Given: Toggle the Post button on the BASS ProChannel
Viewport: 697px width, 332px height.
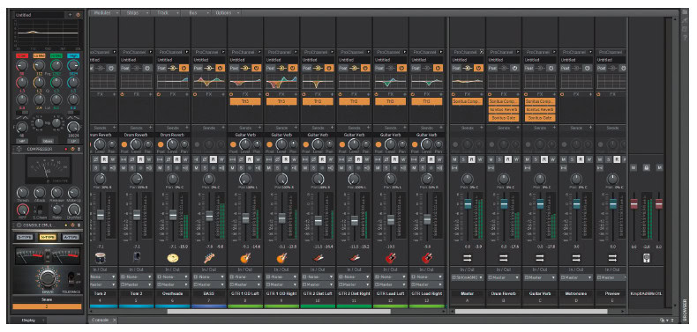Looking at the screenshot, I should pyautogui.click(x=198, y=68).
